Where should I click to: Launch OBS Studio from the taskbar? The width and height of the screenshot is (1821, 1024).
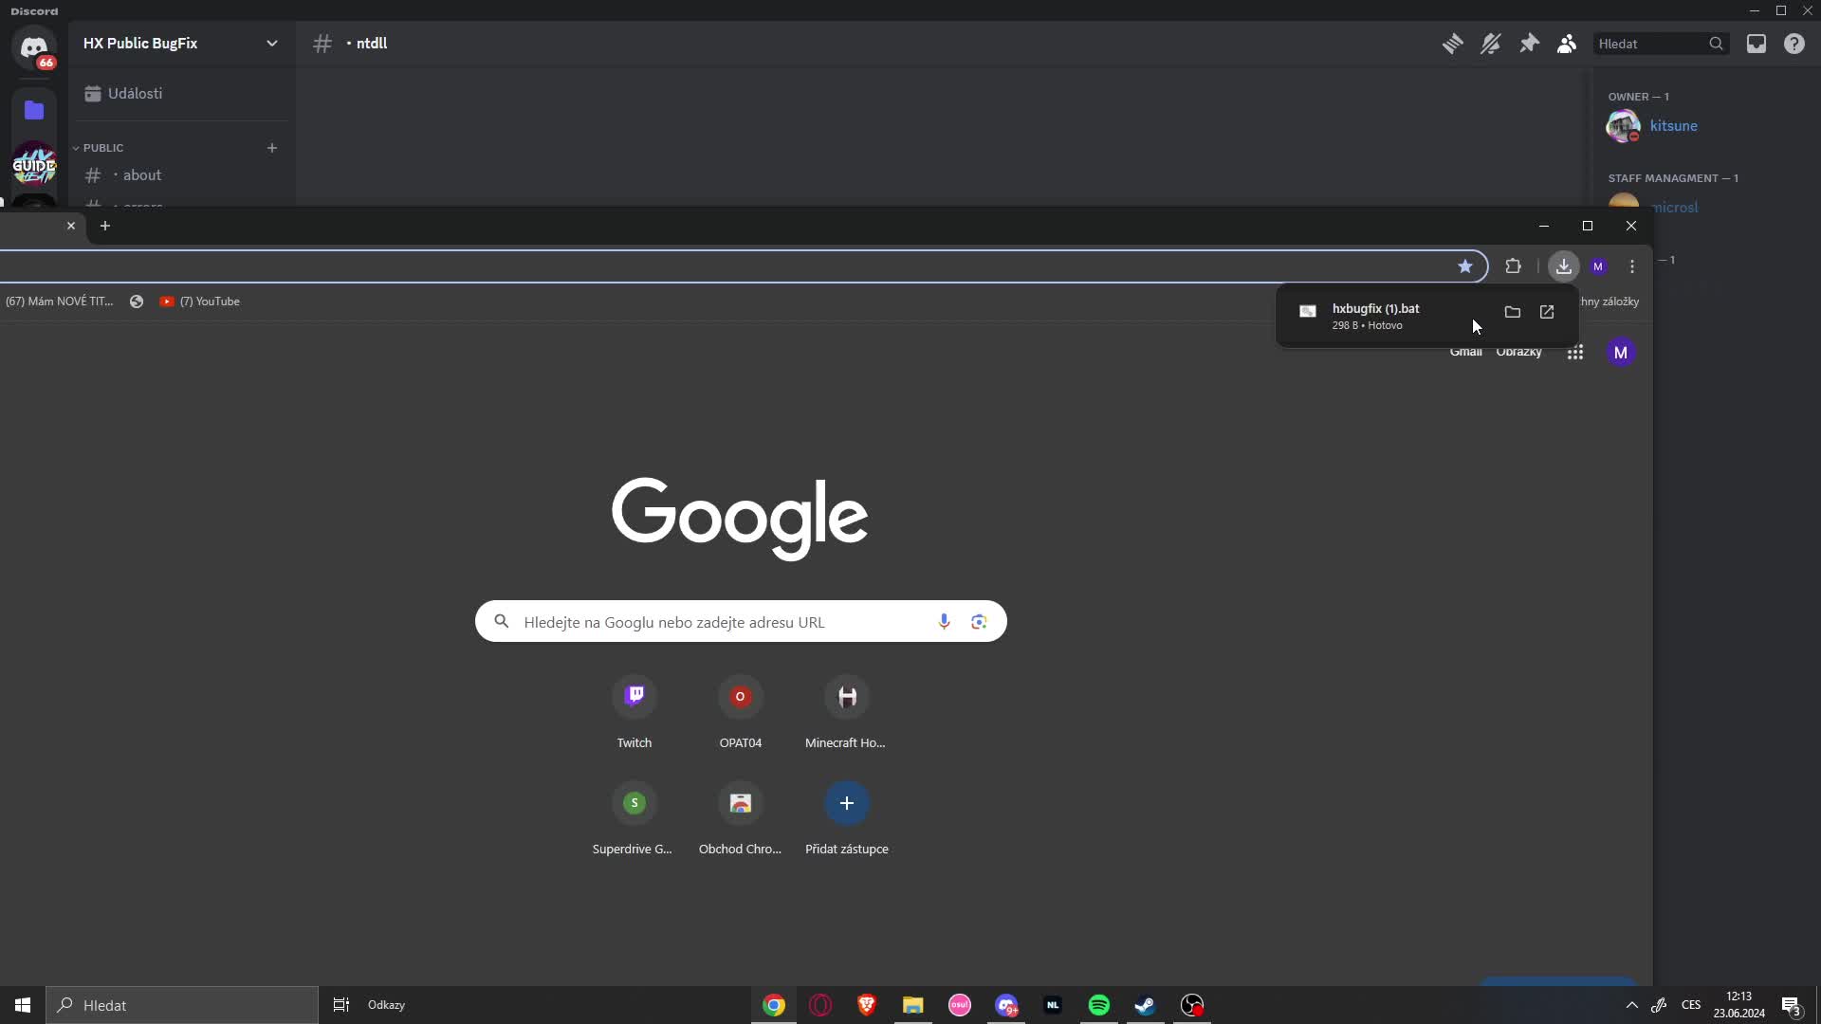pyautogui.click(x=1191, y=1005)
